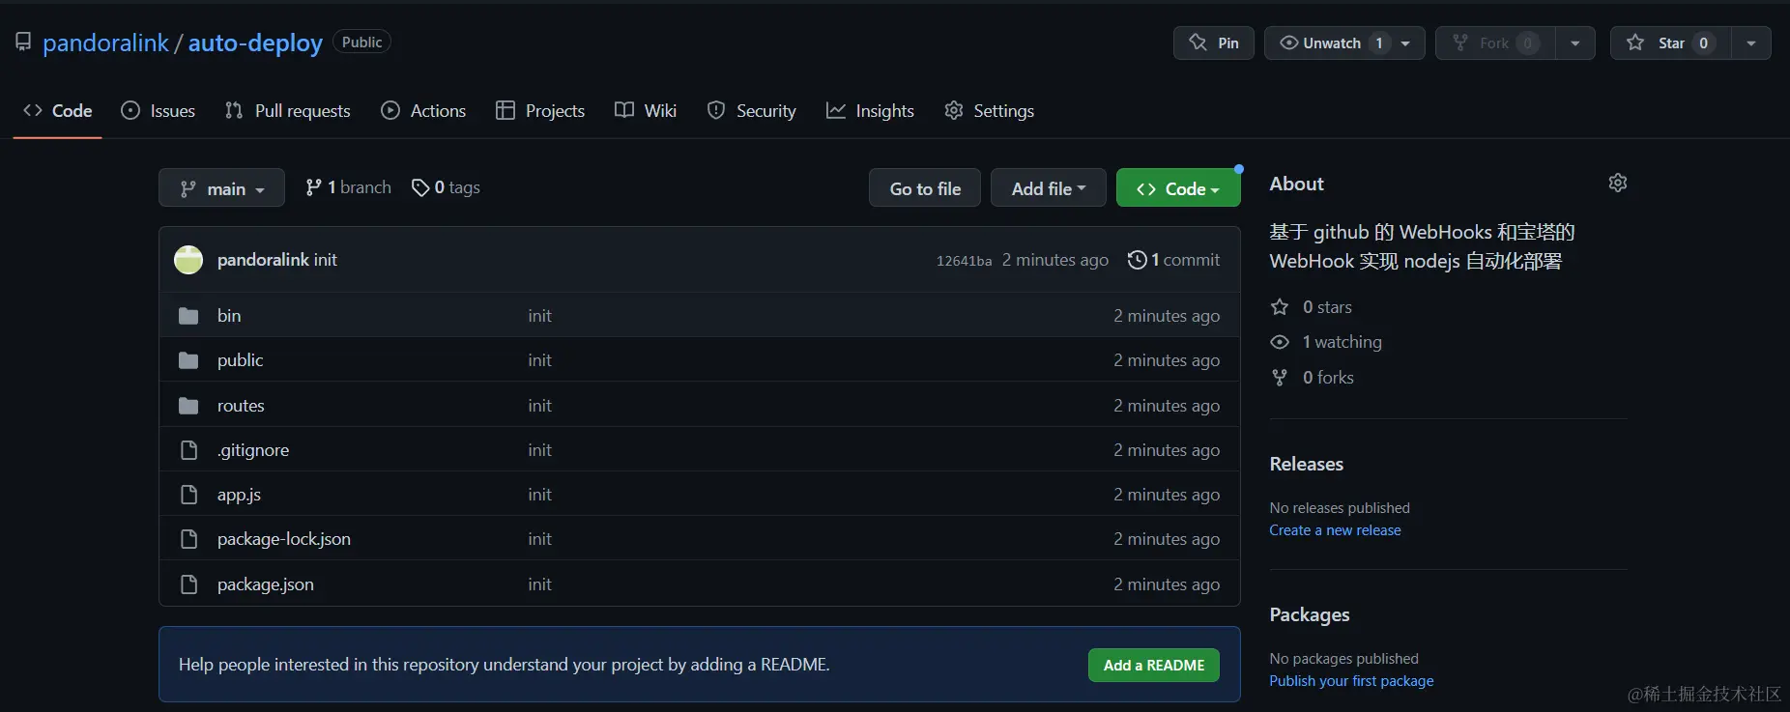
Task: Click Add a README button
Action: tap(1154, 665)
